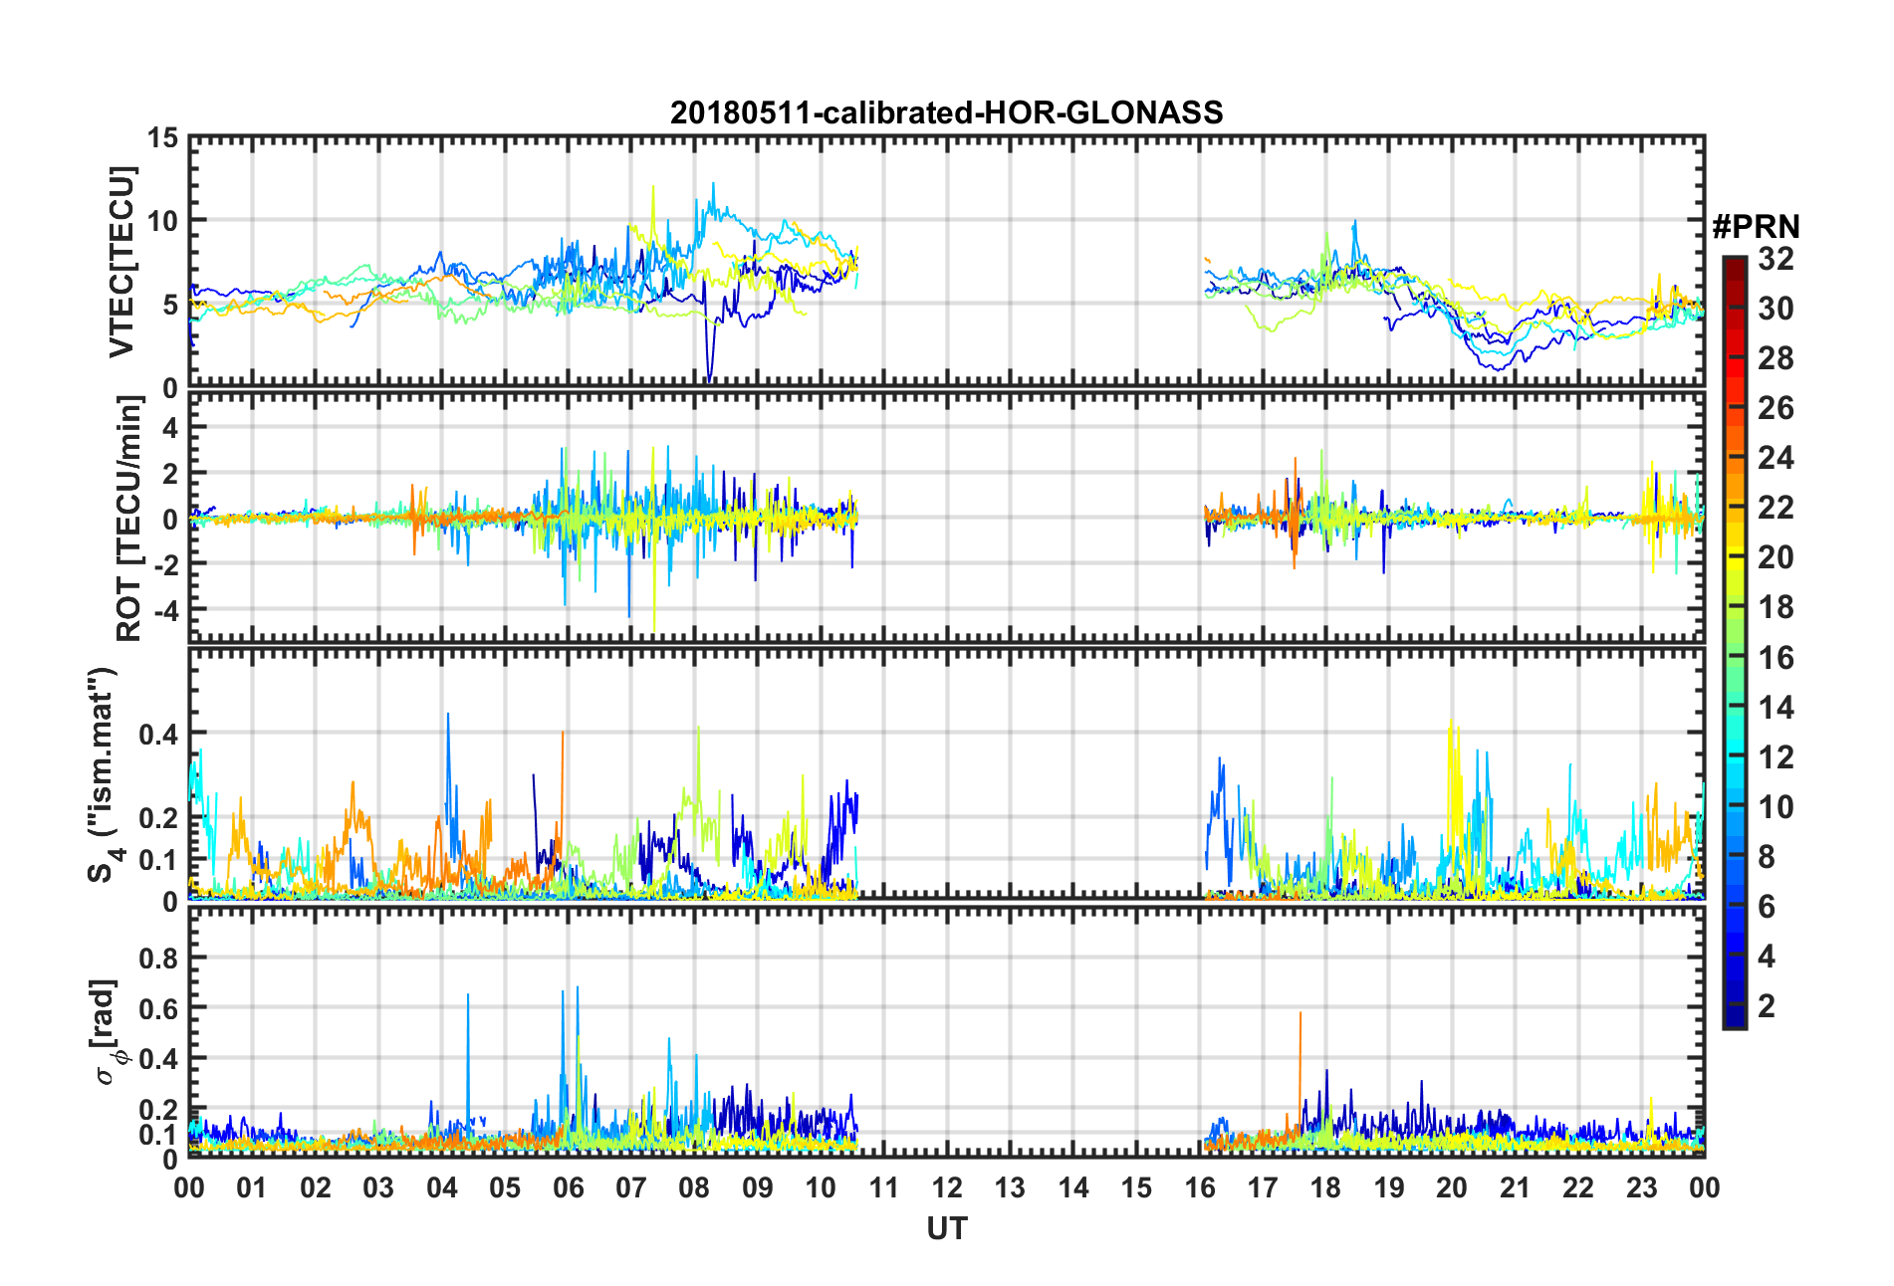Click S4 y-axis tick label 0.2
This screenshot has width=1894, height=1286.
point(158,818)
